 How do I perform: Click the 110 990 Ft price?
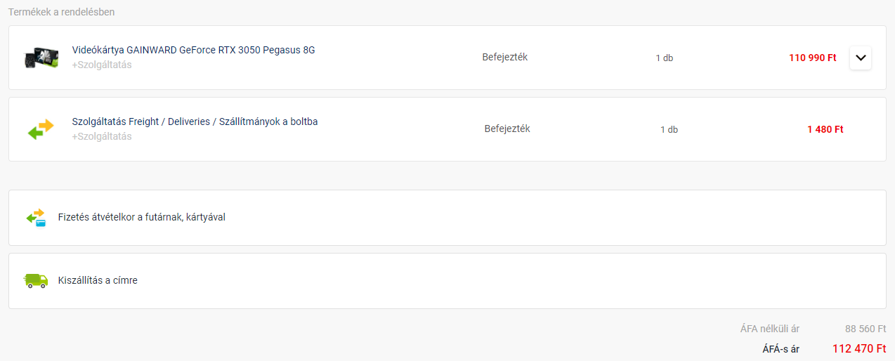[812, 58]
